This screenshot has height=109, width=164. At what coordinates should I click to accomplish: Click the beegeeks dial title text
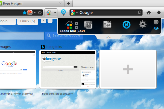tap(54, 47)
